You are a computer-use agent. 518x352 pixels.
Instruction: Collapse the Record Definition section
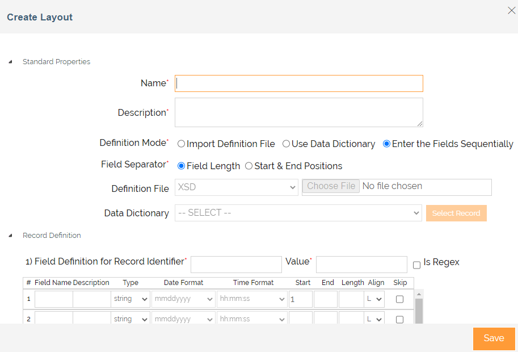click(x=11, y=236)
